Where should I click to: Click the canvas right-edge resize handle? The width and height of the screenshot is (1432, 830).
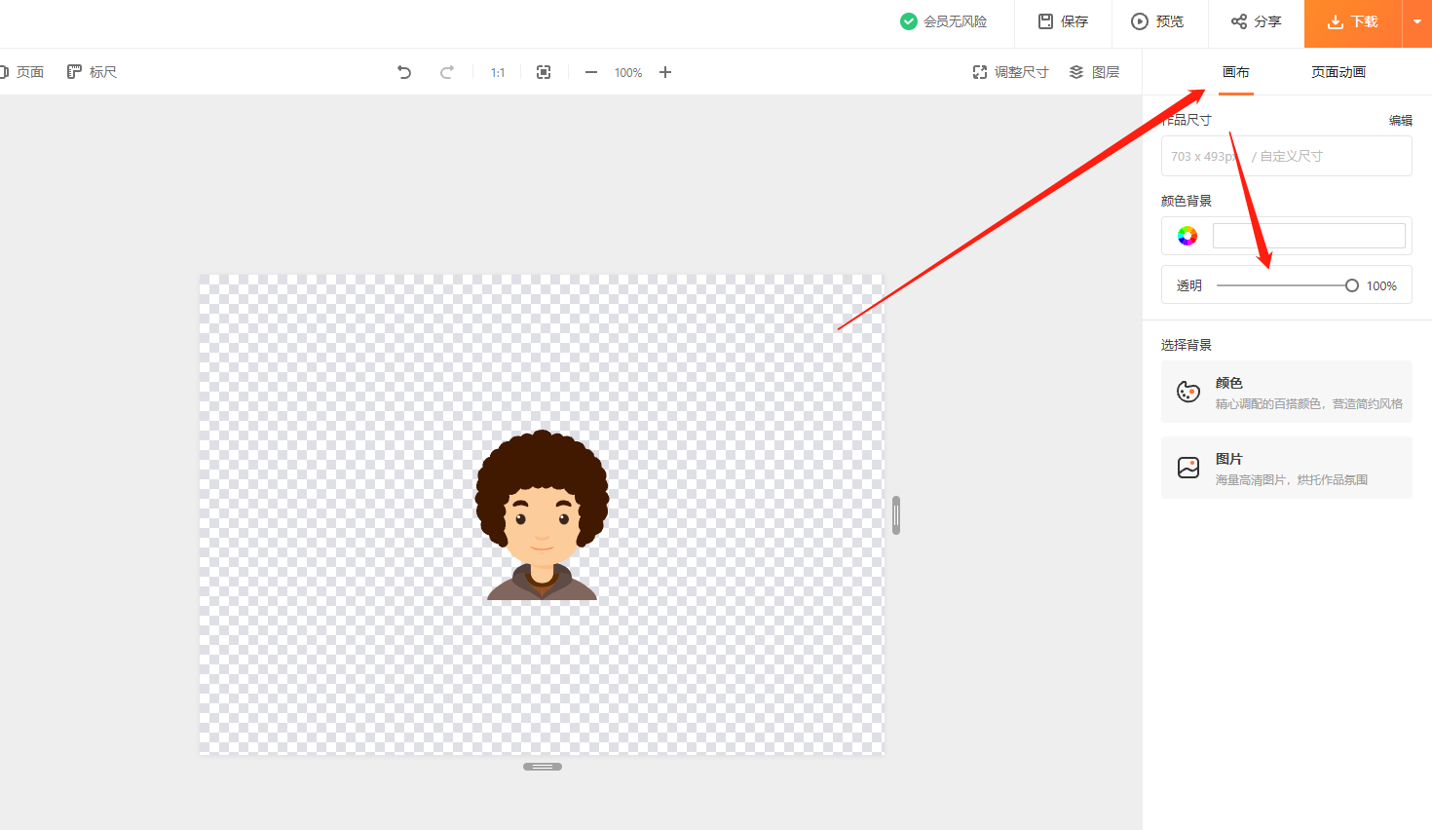[896, 515]
